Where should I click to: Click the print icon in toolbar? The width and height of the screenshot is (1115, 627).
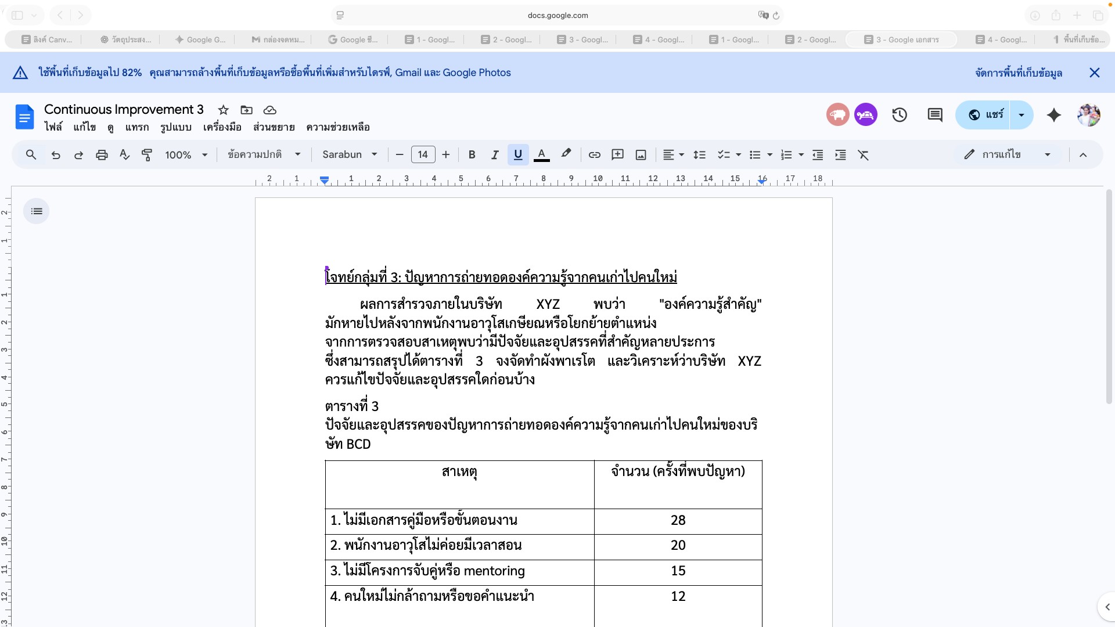point(102,155)
